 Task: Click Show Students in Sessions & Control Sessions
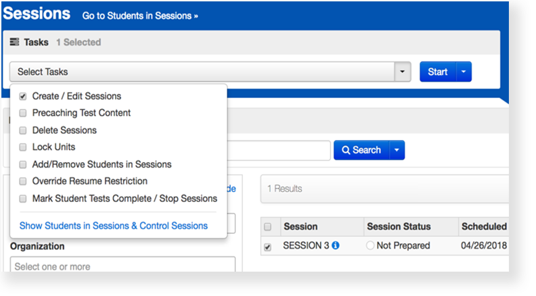click(114, 226)
